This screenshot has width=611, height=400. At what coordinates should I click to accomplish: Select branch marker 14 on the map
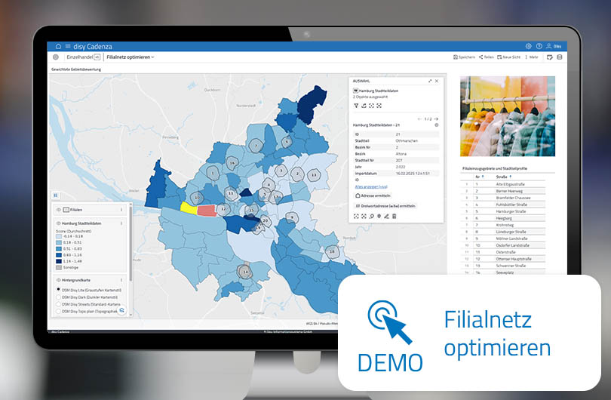[x=245, y=272]
